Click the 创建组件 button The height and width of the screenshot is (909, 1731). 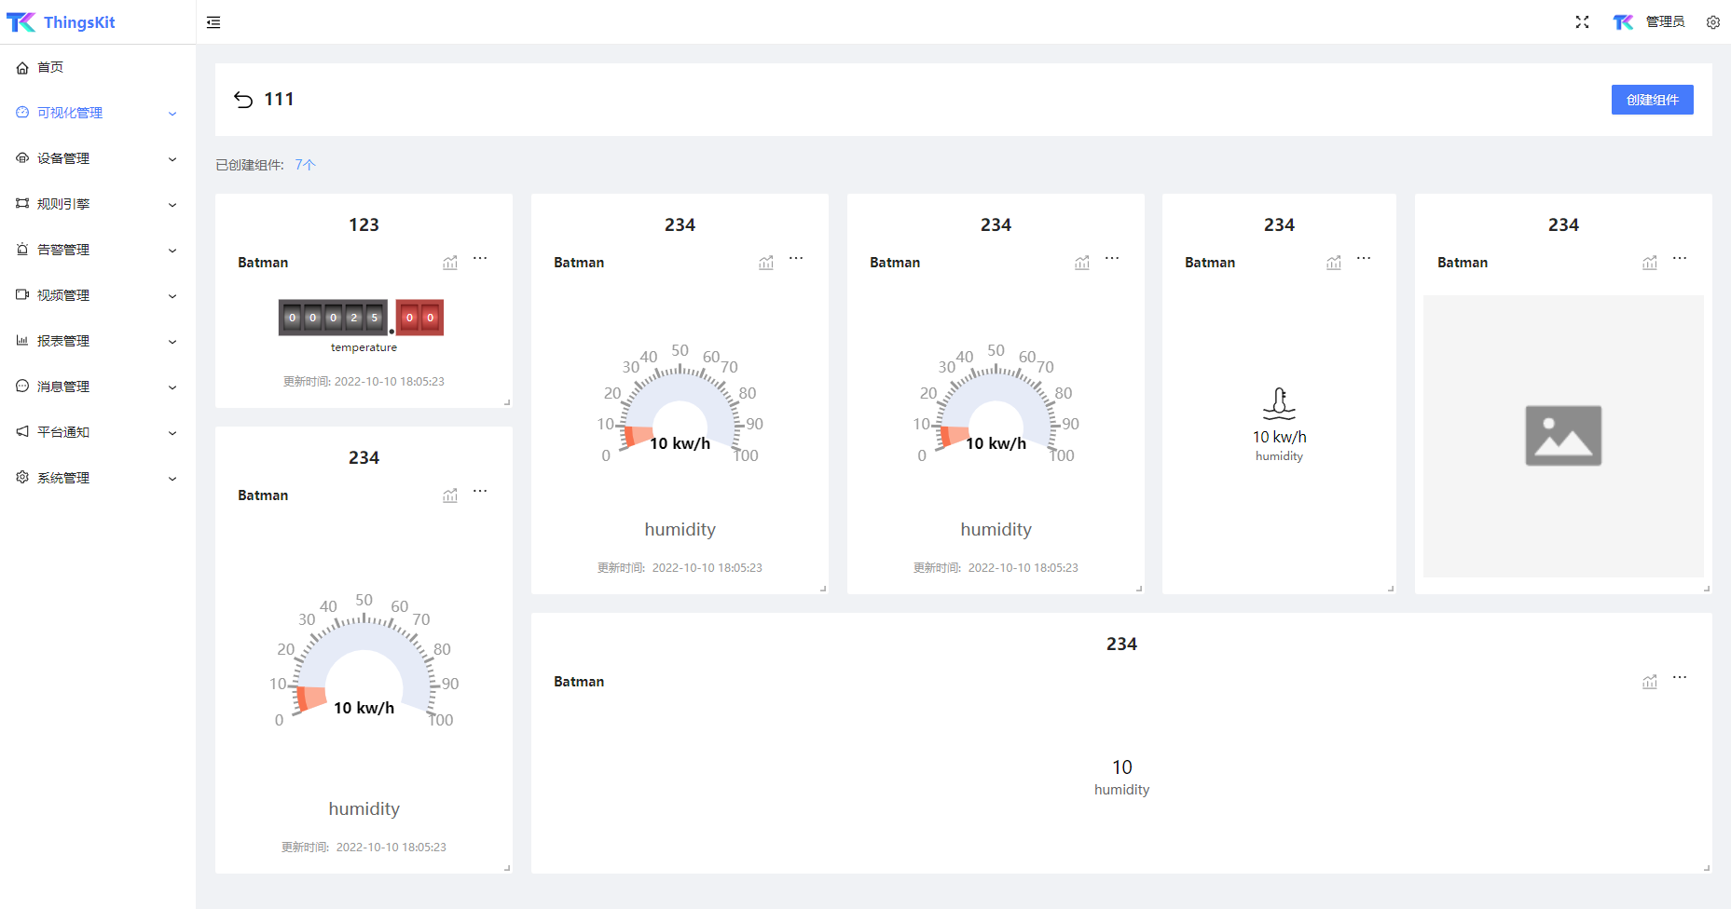coord(1652,100)
